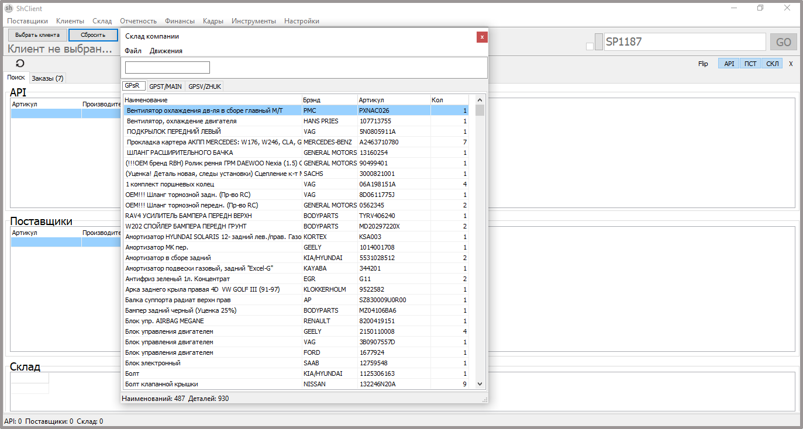Click Выбрать клиента button

(x=37, y=35)
